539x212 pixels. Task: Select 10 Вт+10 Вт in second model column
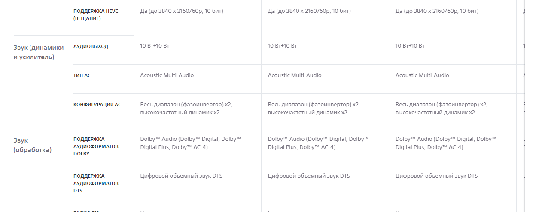pyautogui.click(x=282, y=46)
